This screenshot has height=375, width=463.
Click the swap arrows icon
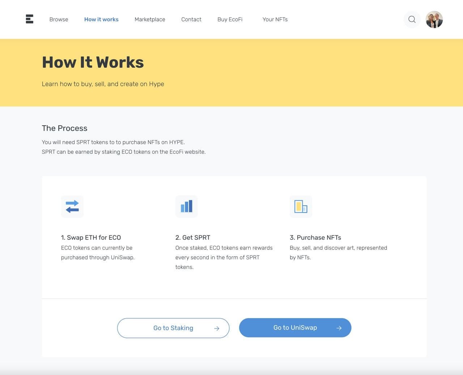click(x=72, y=206)
